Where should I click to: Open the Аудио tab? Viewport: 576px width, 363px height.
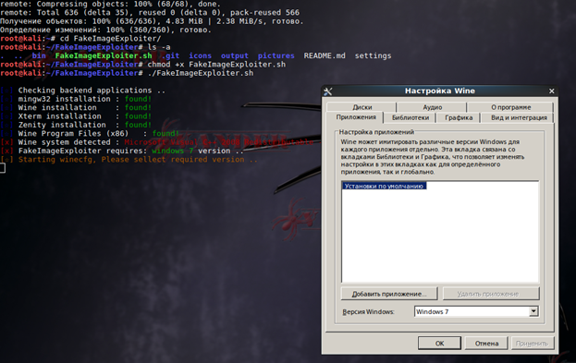tap(432, 107)
